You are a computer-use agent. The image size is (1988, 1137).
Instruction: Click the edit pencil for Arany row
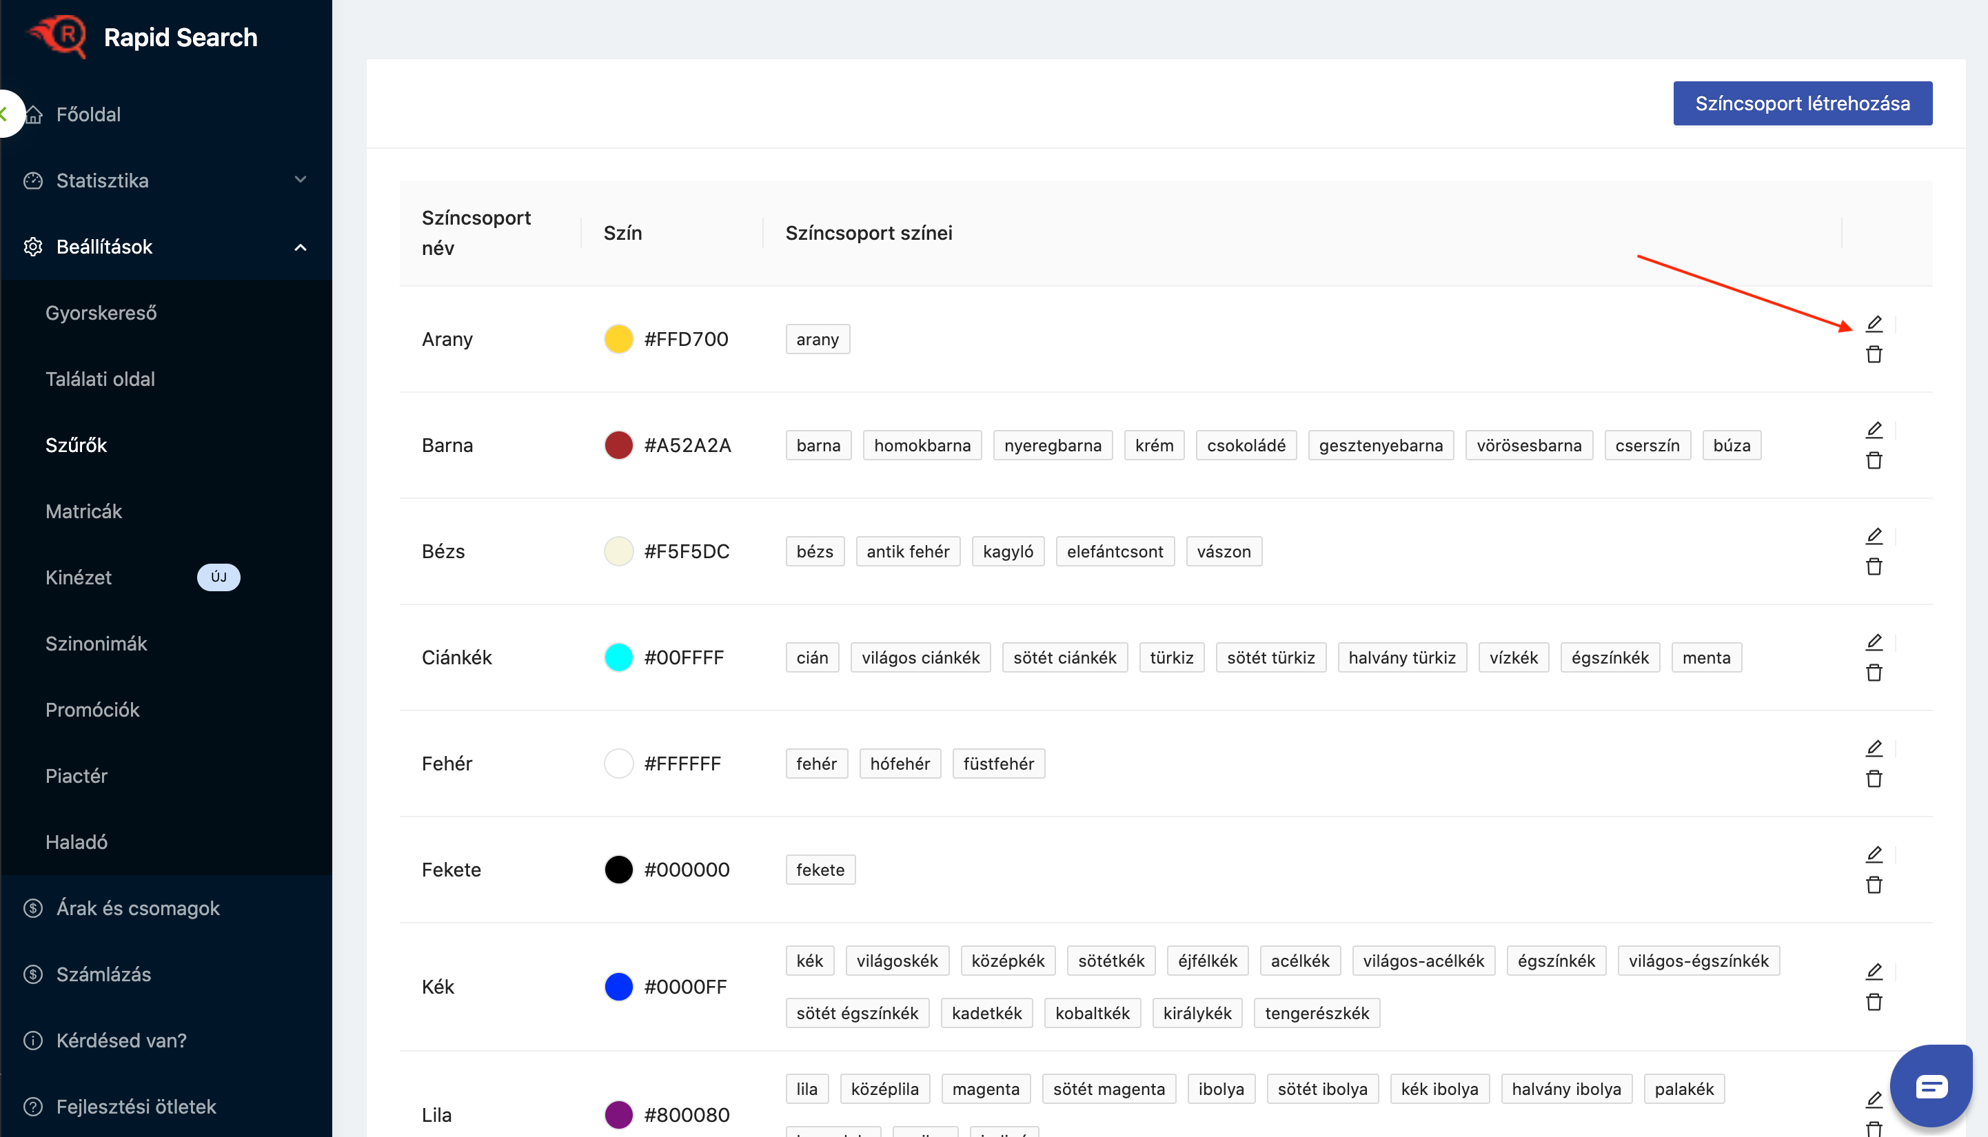tap(1874, 323)
